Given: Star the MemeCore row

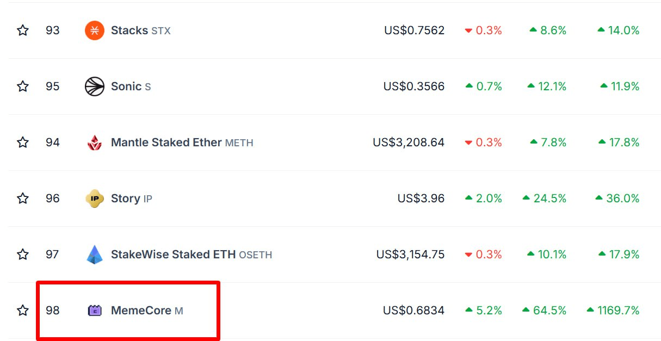Looking at the screenshot, I should pyautogui.click(x=22, y=311).
